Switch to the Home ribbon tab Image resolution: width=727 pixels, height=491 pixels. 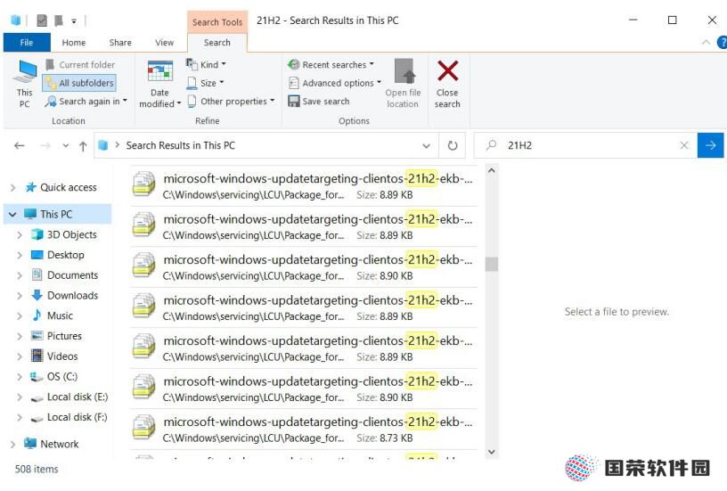pos(74,43)
